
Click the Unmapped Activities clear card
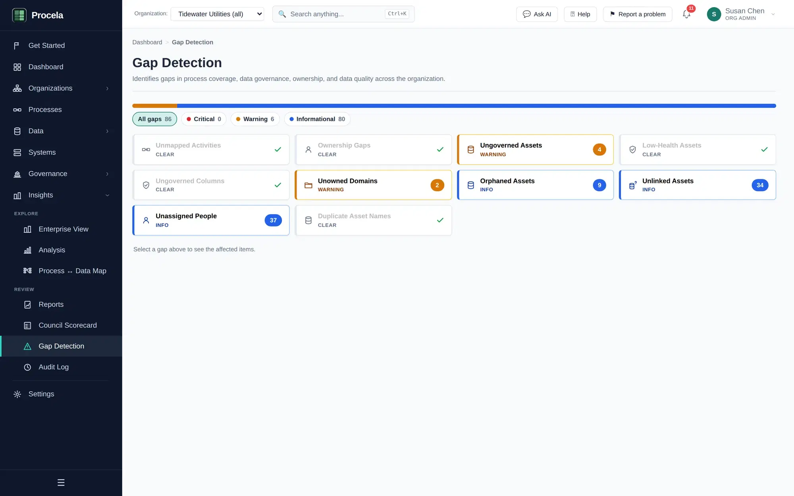click(x=211, y=150)
